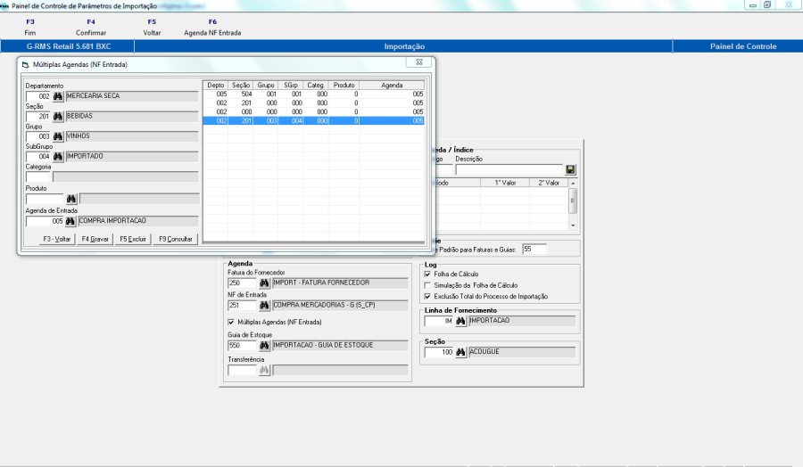Click 1° Valor column header
Image resolution: width=803 pixels, height=467 pixels.
point(505,183)
